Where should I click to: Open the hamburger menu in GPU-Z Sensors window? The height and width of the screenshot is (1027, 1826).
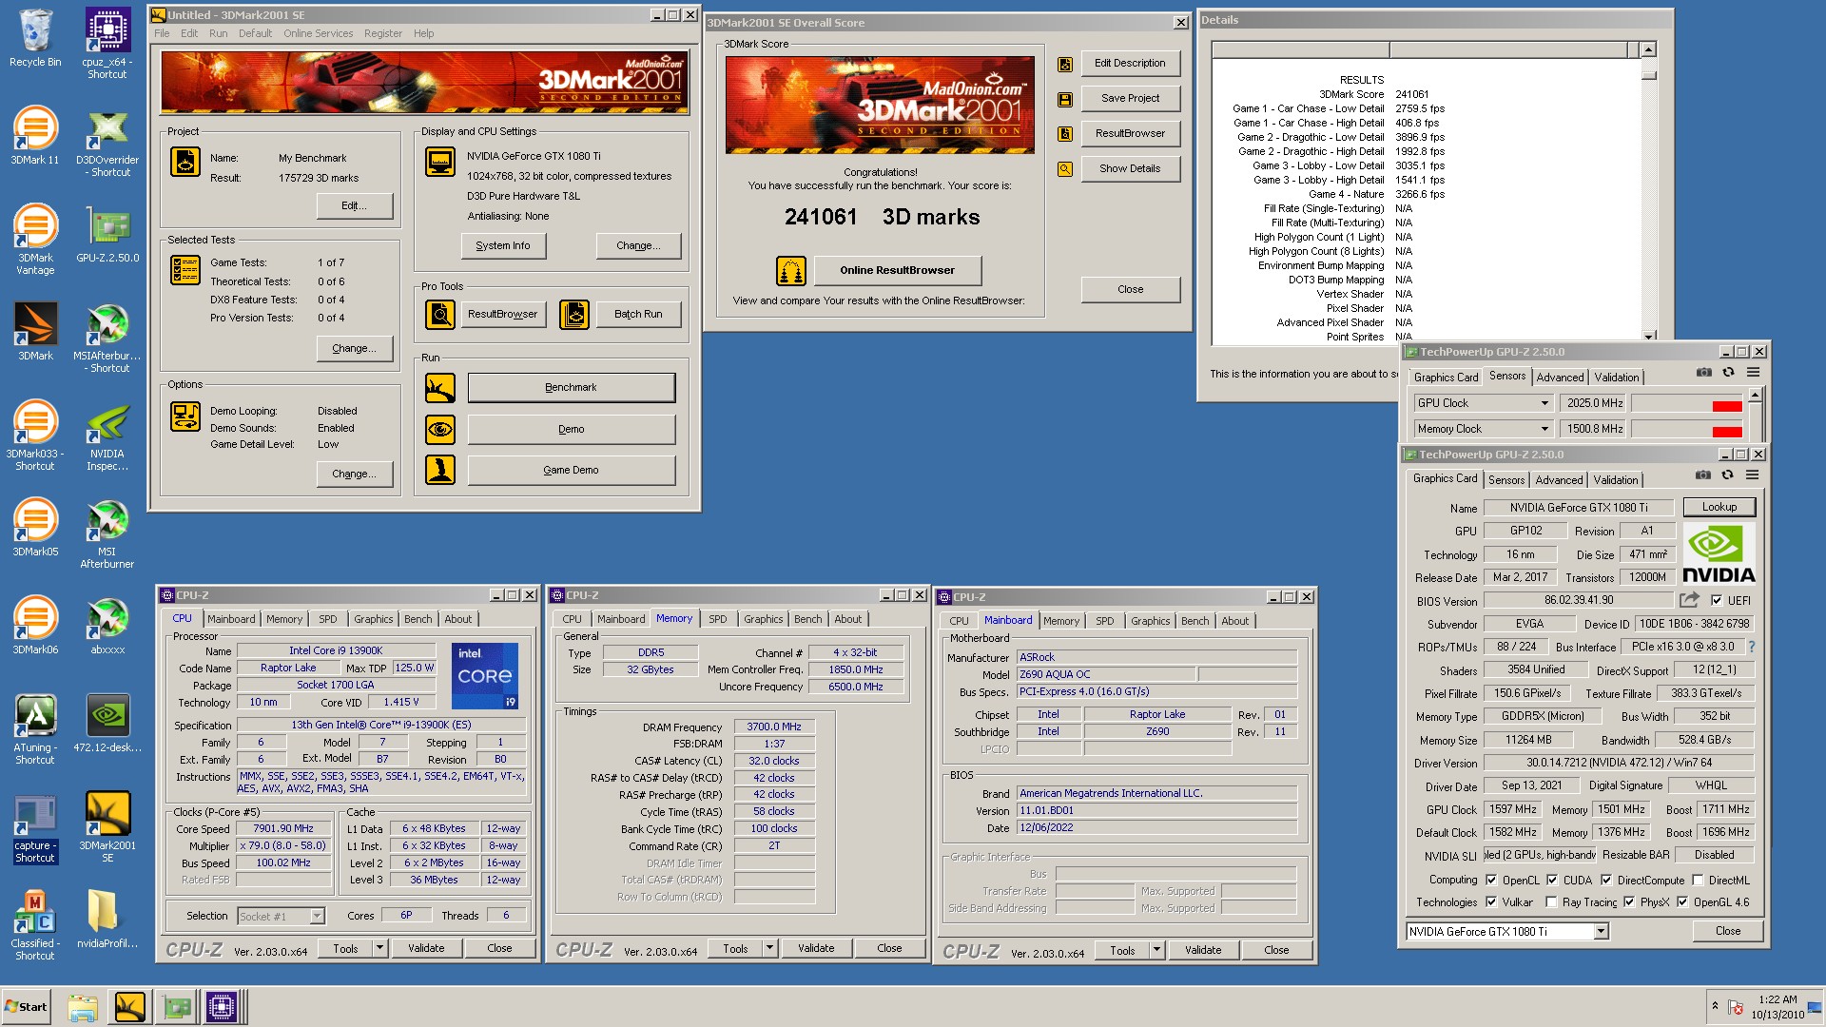click(1754, 372)
